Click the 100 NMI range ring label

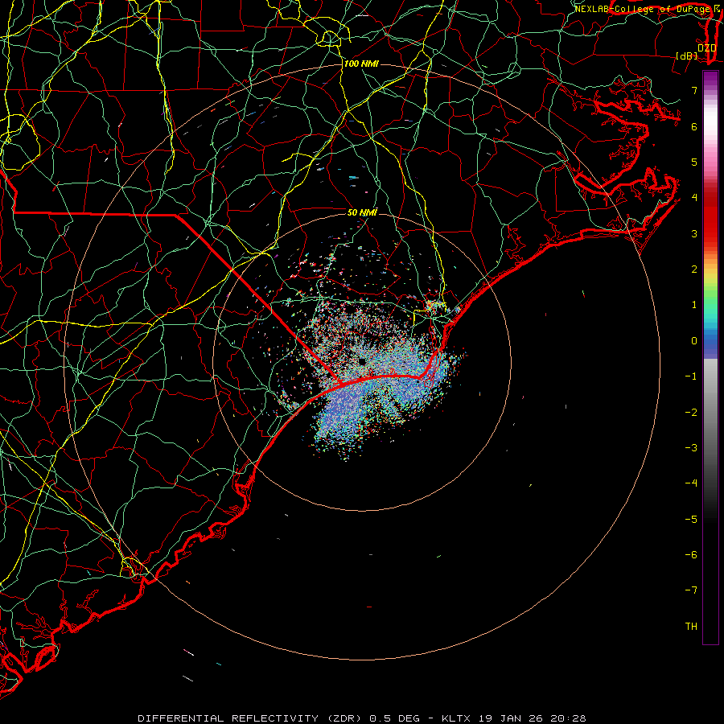pyautogui.click(x=361, y=64)
